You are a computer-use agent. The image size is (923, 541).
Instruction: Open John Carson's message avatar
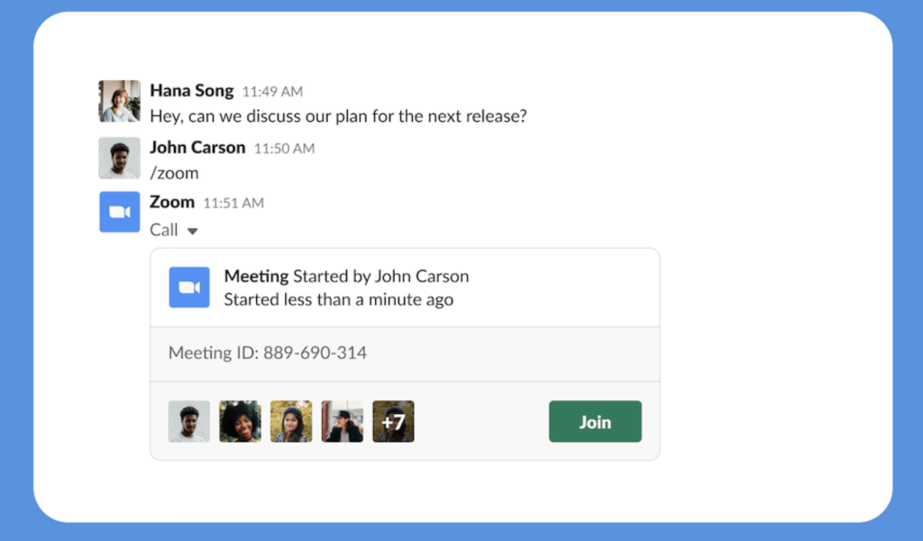point(119,158)
